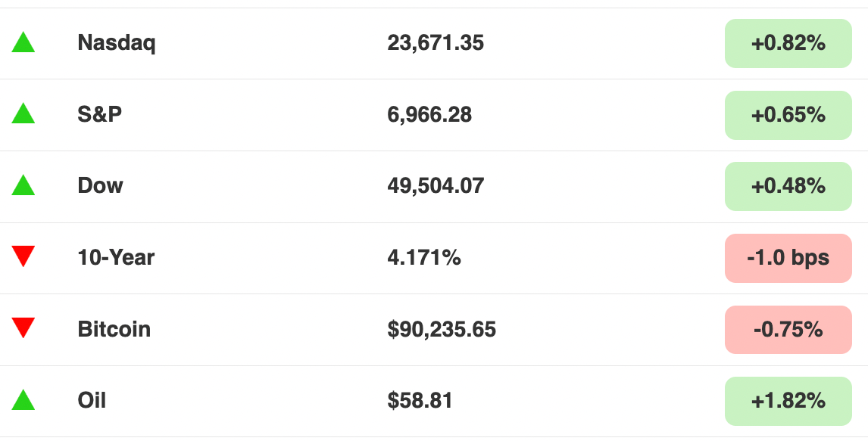
Task: Click the Bitcoin -0.75% red badge
Action: point(788,329)
